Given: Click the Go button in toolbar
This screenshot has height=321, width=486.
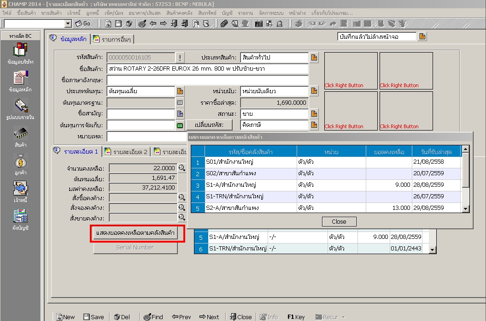Looking at the screenshot, I should (x=83, y=24).
